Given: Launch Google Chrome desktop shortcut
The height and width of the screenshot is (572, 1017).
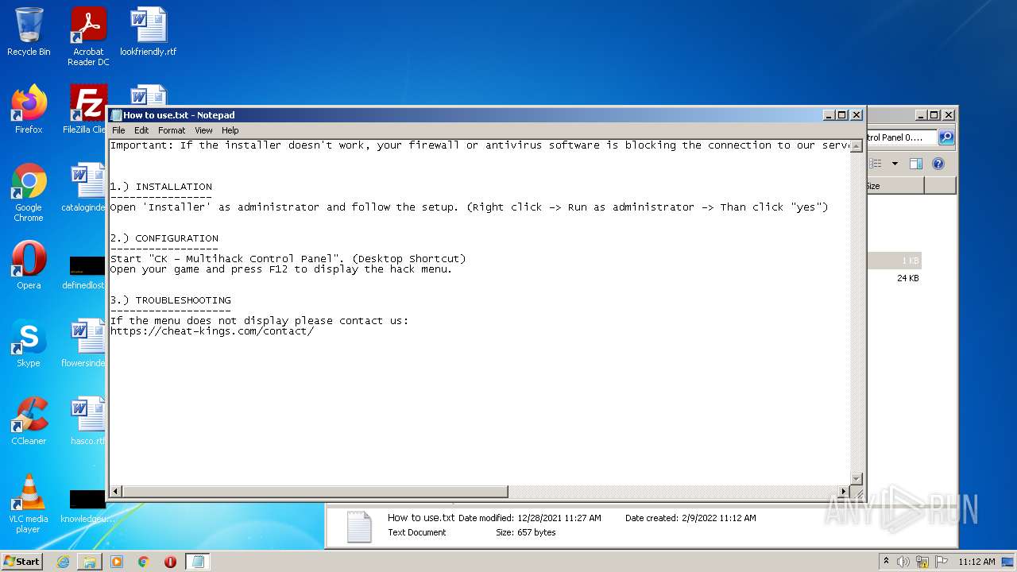Looking at the screenshot, I should (x=29, y=192).
